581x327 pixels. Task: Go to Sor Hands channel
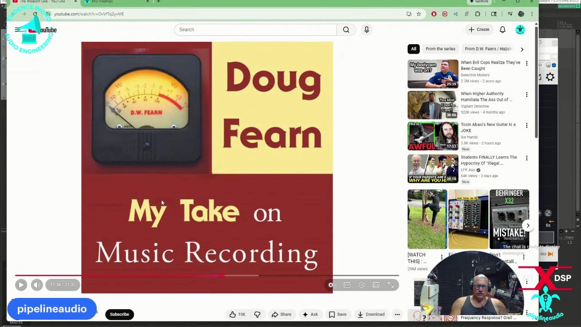[x=470, y=137]
